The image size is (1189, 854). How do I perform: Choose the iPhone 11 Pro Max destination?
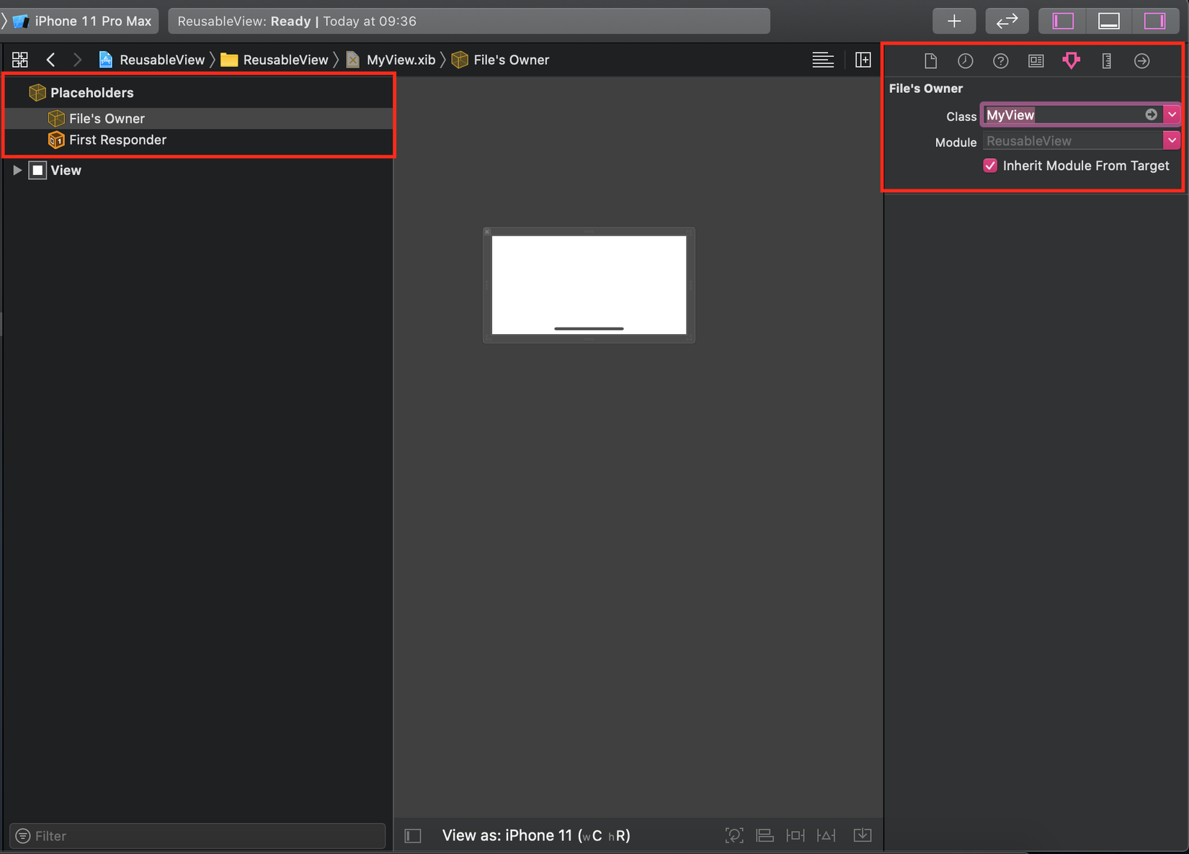[x=84, y=21]
